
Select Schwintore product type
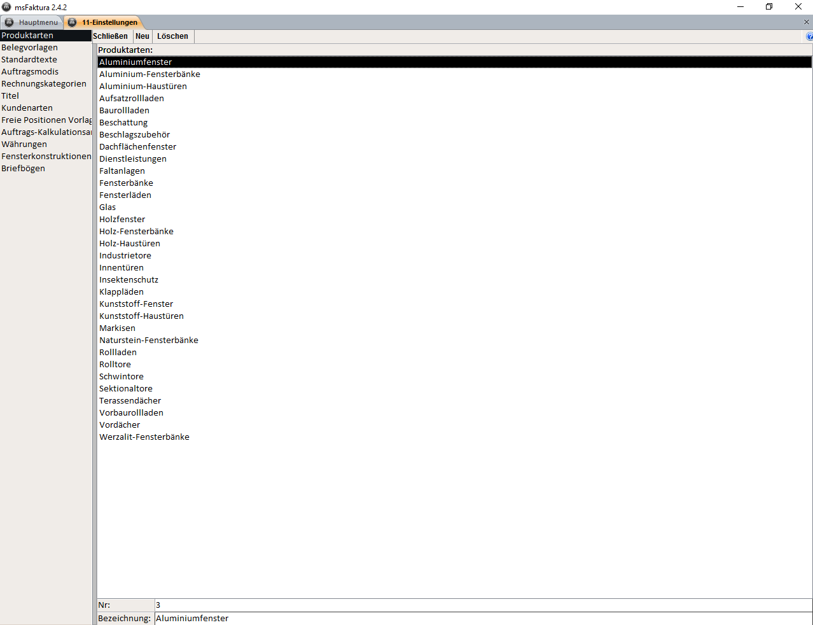point(455,377)
